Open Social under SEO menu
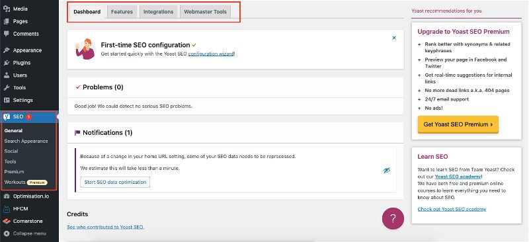The width and height of the screenshot is (529, 242). pyautogui.click(x=11, y=151)
